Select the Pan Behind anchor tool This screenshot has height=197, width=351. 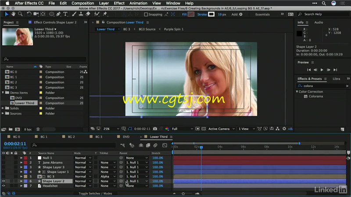click(x=43, y=14)
